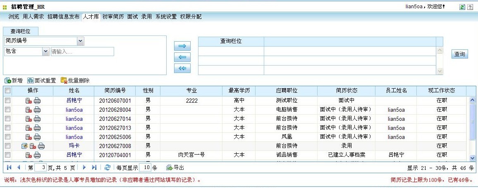
Task: Add query field with single right arrow
Action: coord(182,46)
